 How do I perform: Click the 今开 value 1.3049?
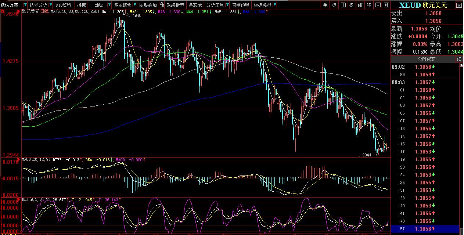(455, 36)
